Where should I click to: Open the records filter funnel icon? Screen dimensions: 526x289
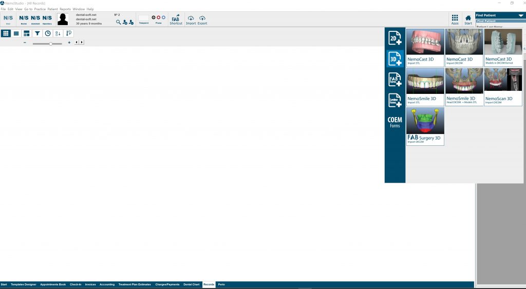(x=37, y=33)
